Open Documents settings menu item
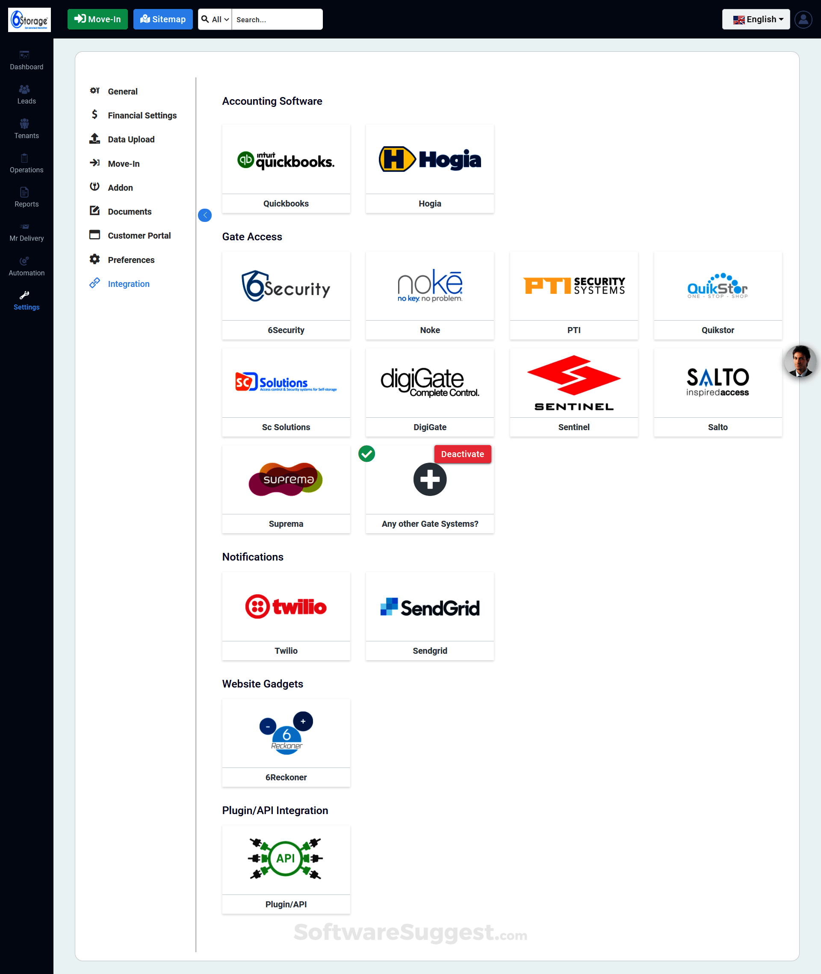This screenshot has width=821, height=974. (130, 211)
